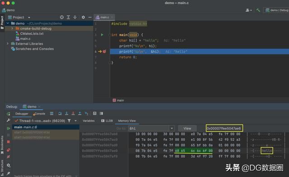
Task: Open debugger settings wrench icon
Action: [x=9, y=121]
